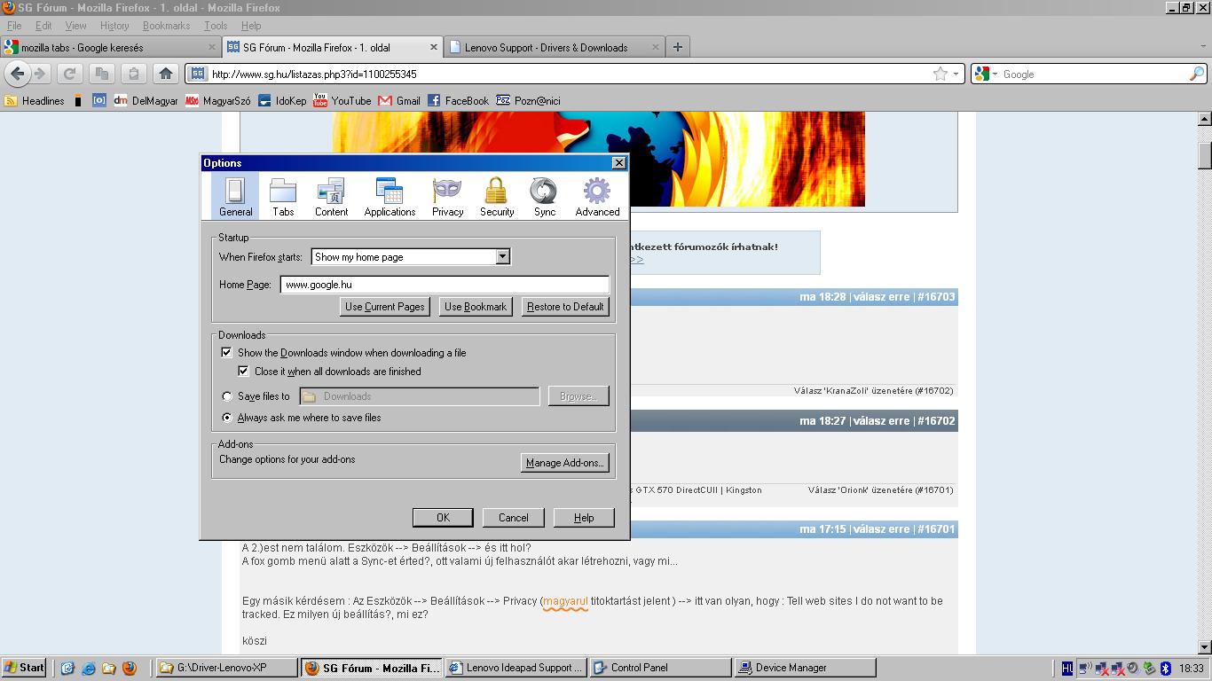Open the Privacy options panel
This screenshot has width=1212, height=681.
(x=447, y=196)
